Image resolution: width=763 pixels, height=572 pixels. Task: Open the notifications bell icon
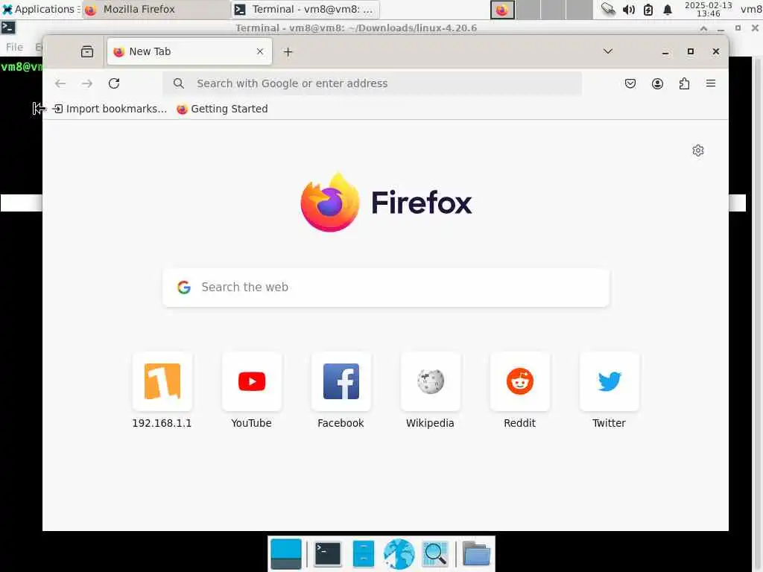[x=668, y=10]
